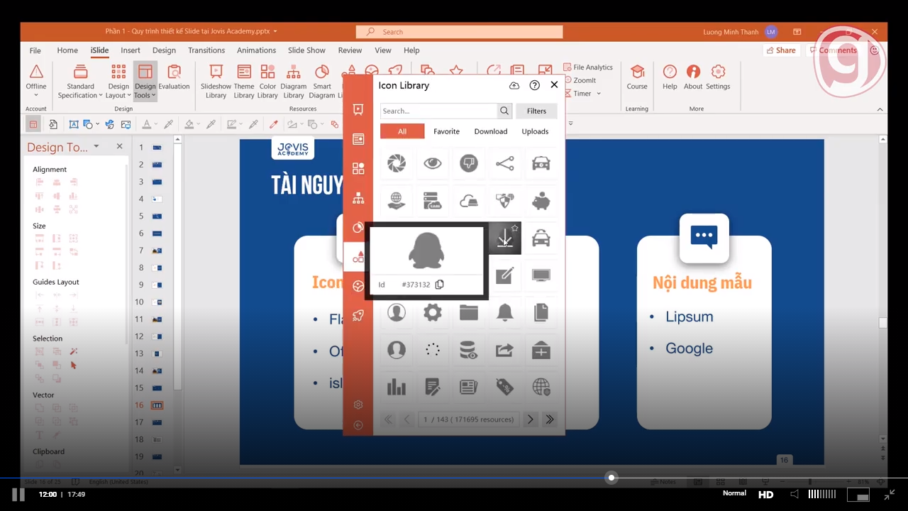The height and width of the screenshot is (511, 908).
Task: Open the iSlide About ribbon button
Action: (x=693, y=78)
